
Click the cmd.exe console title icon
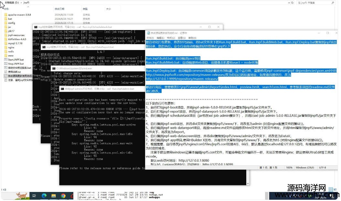click(x=54, y=68)
